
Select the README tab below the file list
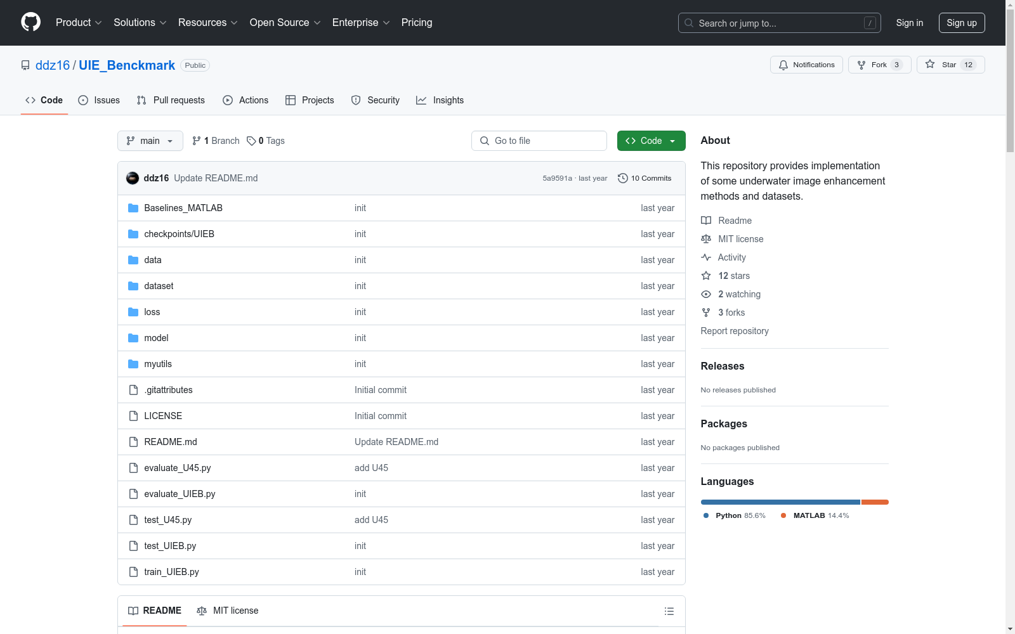[155, 611]
